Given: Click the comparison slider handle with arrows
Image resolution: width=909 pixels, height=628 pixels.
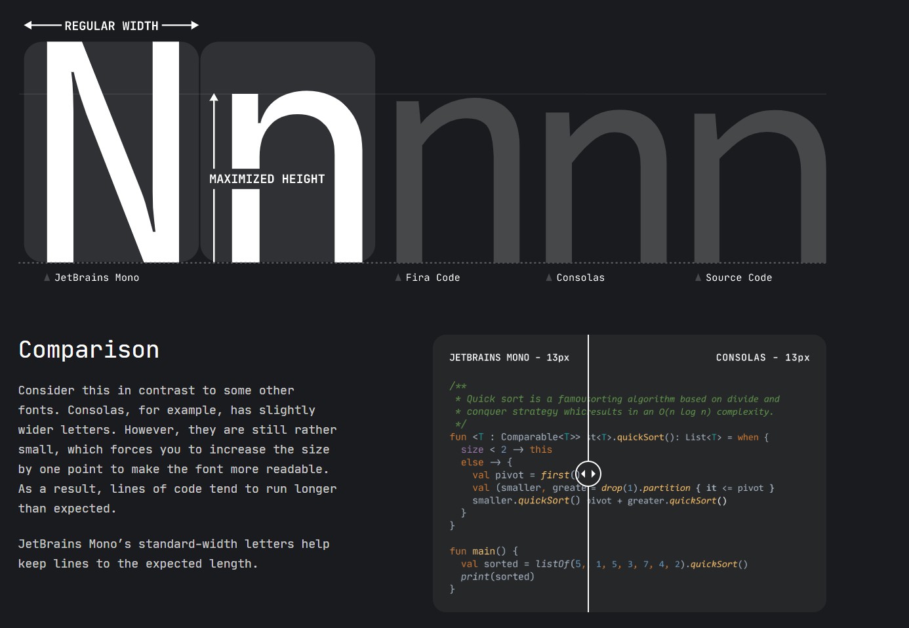Looking at the screenshot, I should click(588, 474).
